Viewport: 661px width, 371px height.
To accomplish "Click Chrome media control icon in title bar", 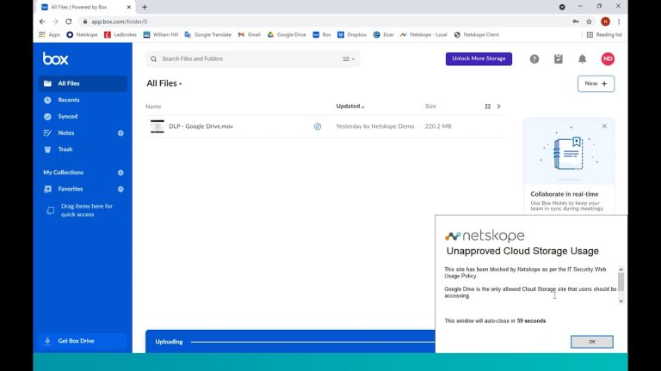I will (562, 7).
